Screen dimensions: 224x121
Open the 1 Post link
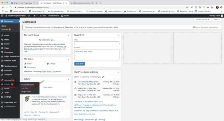[x=29, y=64]
